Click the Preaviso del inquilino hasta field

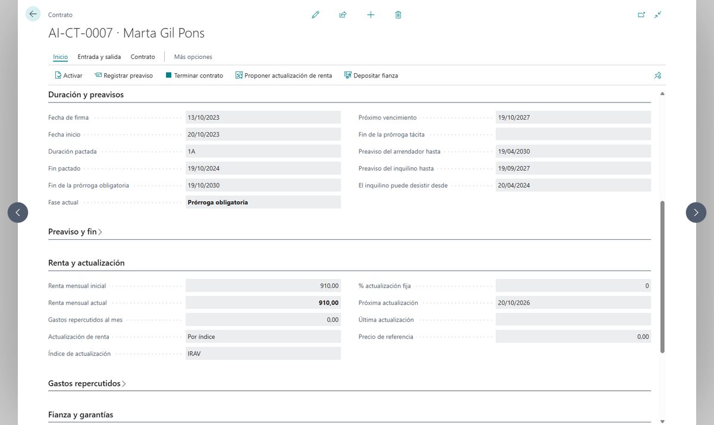[573, 168]
